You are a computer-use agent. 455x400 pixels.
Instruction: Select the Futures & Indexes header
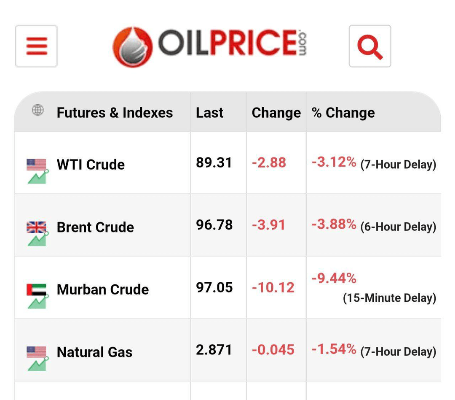click(x=115, y=113)
